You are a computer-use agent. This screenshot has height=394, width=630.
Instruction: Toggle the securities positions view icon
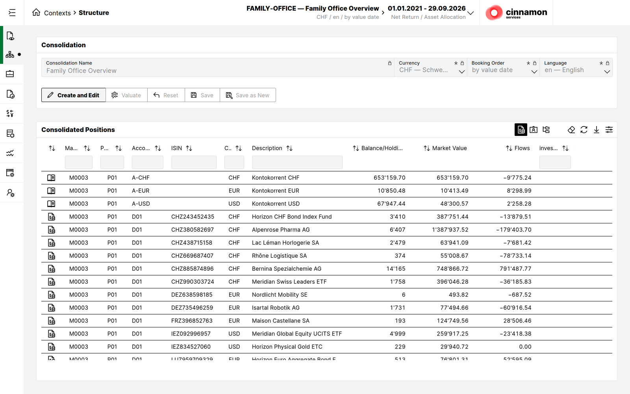click(x=521, y=130)
